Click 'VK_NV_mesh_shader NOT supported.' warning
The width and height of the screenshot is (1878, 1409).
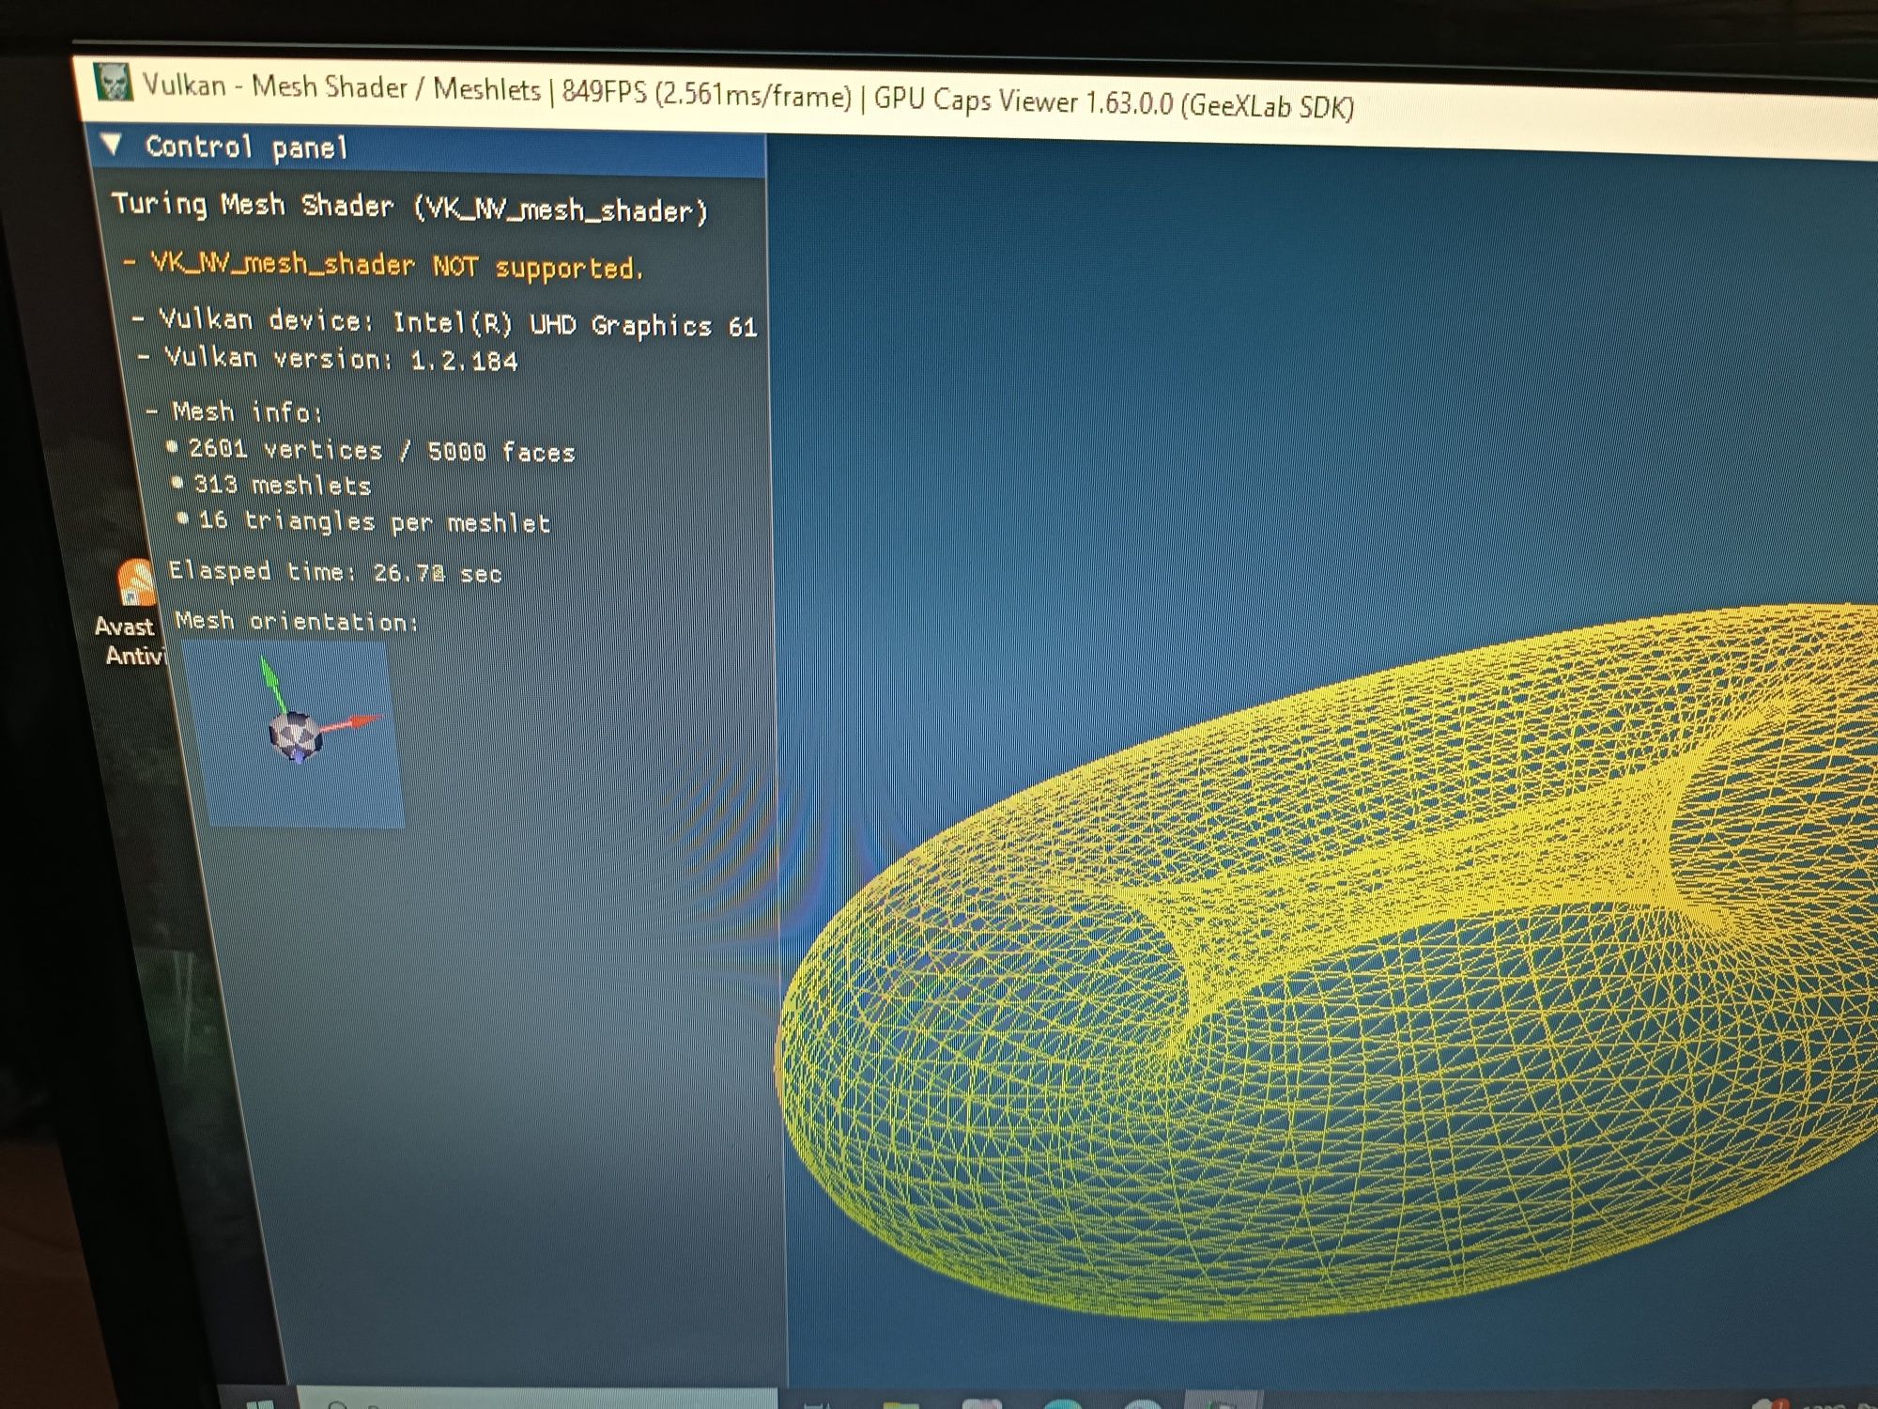coord(397,266)
